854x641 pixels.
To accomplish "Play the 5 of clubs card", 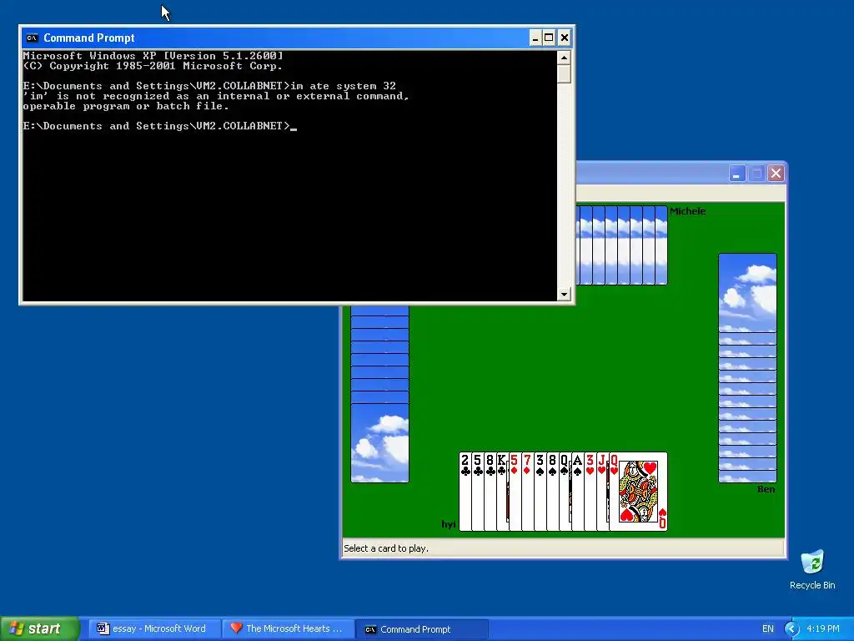I will click(x=477, y=491).
